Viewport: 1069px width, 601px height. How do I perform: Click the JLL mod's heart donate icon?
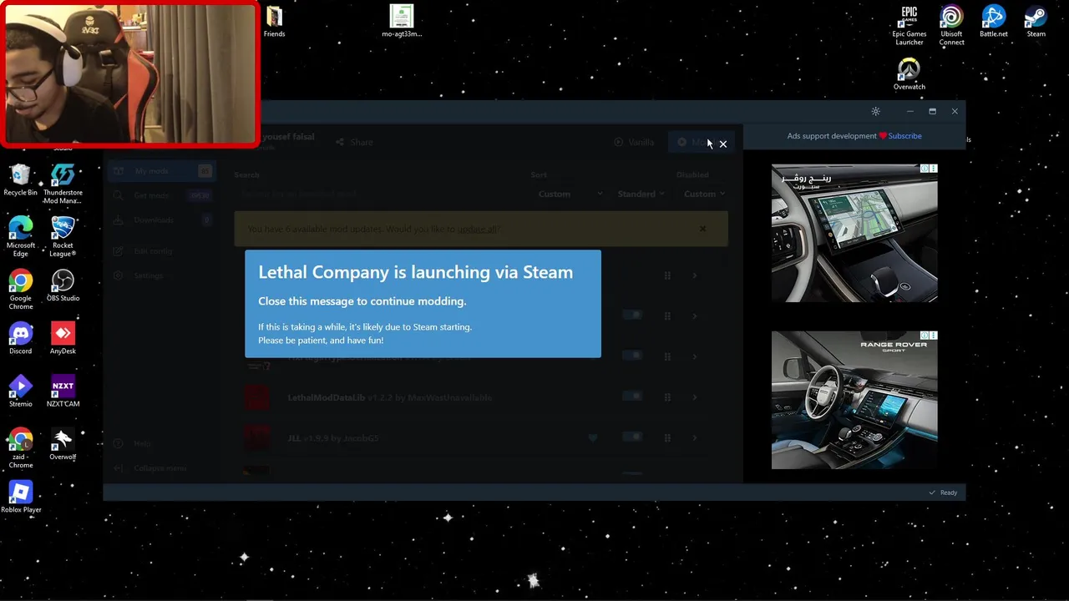[x=593, y=437]
